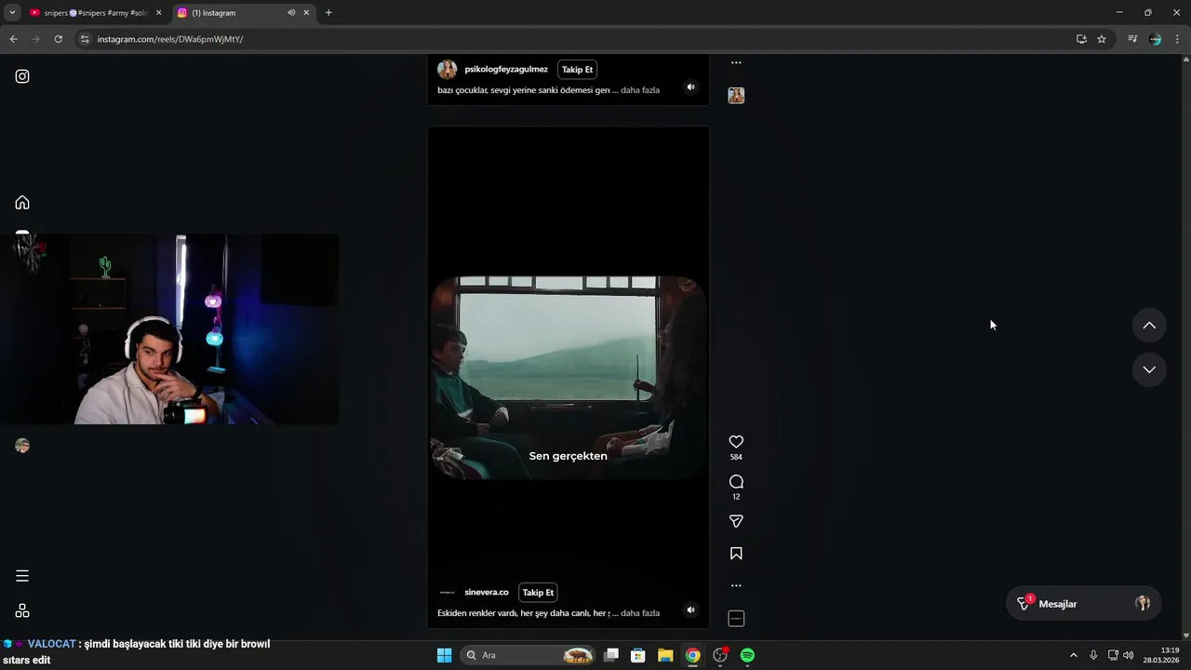Image resolution: width=1191 pixels, height=670 pixels.
Task: Mute audio on the Instagram tab speaker icon
Action: click(291, 13)
